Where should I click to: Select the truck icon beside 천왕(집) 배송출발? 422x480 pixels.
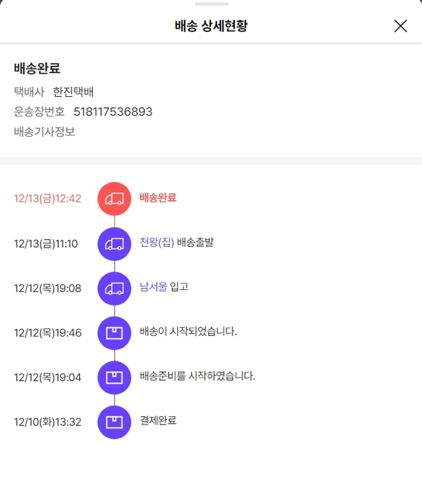coord(114,244)
